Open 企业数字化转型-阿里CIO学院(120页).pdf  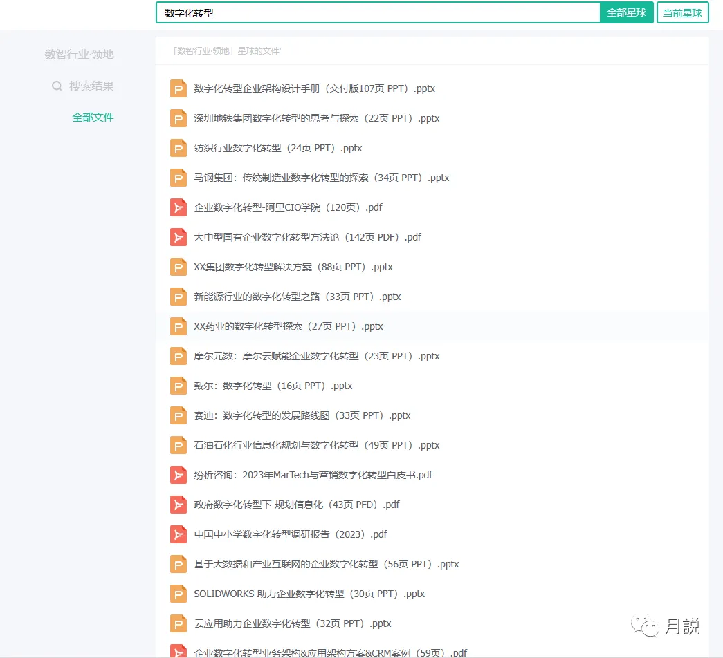289,207
